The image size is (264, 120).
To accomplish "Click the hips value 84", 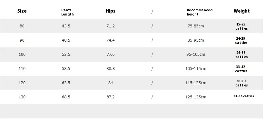I will tap(111, 83).
